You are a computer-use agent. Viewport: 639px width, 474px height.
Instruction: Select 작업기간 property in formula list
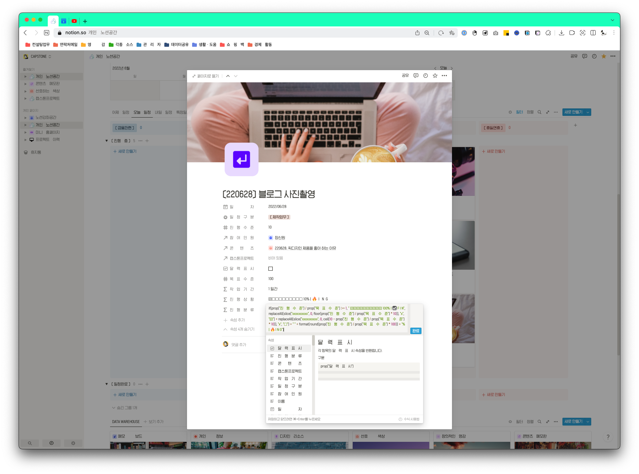[289, 378]
